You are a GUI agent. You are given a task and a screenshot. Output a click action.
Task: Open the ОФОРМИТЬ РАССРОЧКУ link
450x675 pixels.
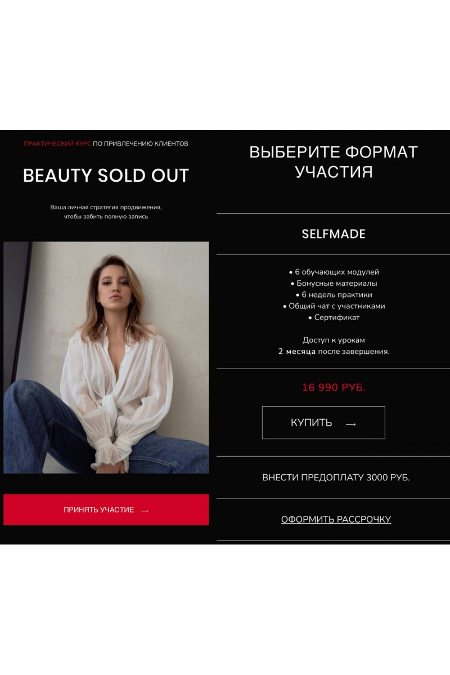(x=336, y=519)
